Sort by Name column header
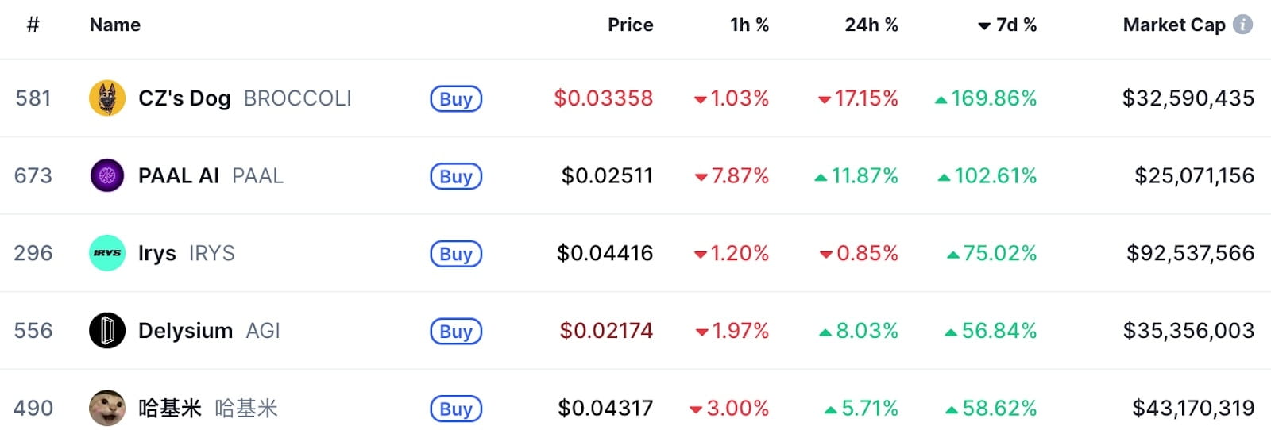 pyautogui.click(x=115, y=25)
